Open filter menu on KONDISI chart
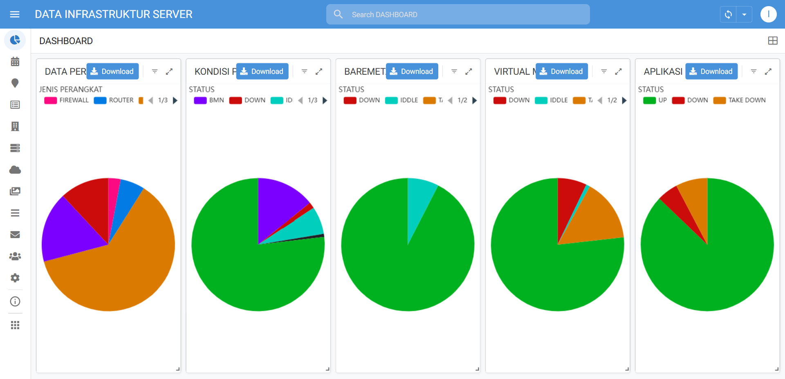Viewport: 785px width, 379px height. tap(304, 71)
